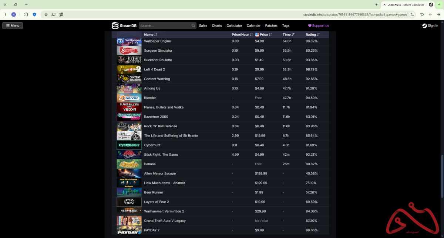
Task: Click the translate page icon
Action: click(x=61, y=14)
